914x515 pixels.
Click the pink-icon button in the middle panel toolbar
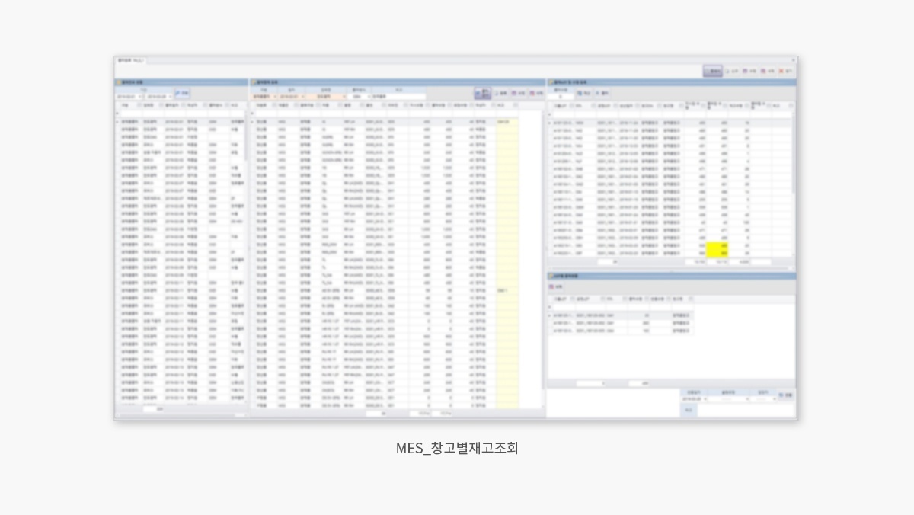click(536, 93)
